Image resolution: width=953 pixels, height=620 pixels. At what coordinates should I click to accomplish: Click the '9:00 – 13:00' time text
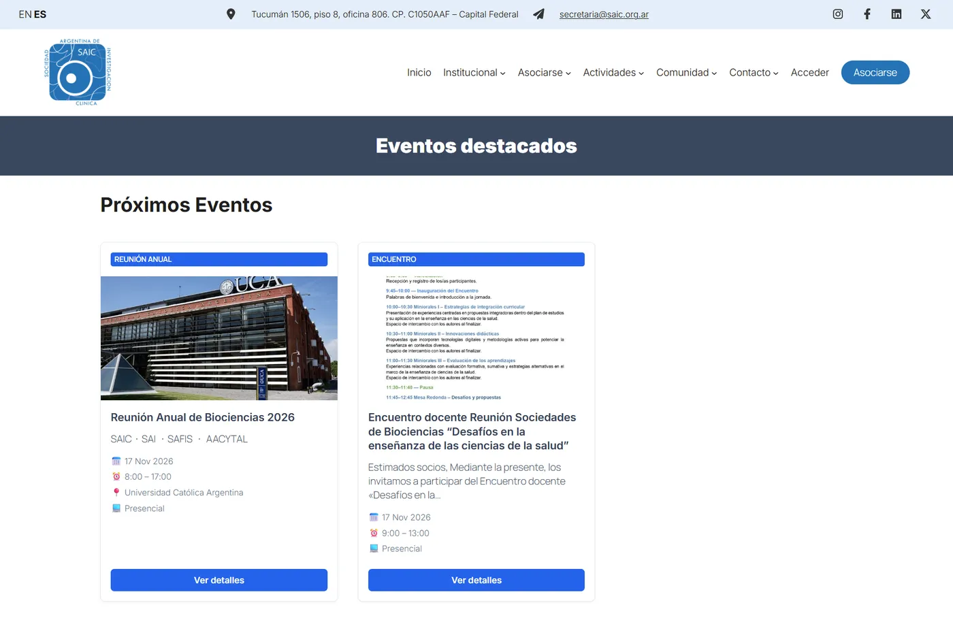tap(406, 533)
